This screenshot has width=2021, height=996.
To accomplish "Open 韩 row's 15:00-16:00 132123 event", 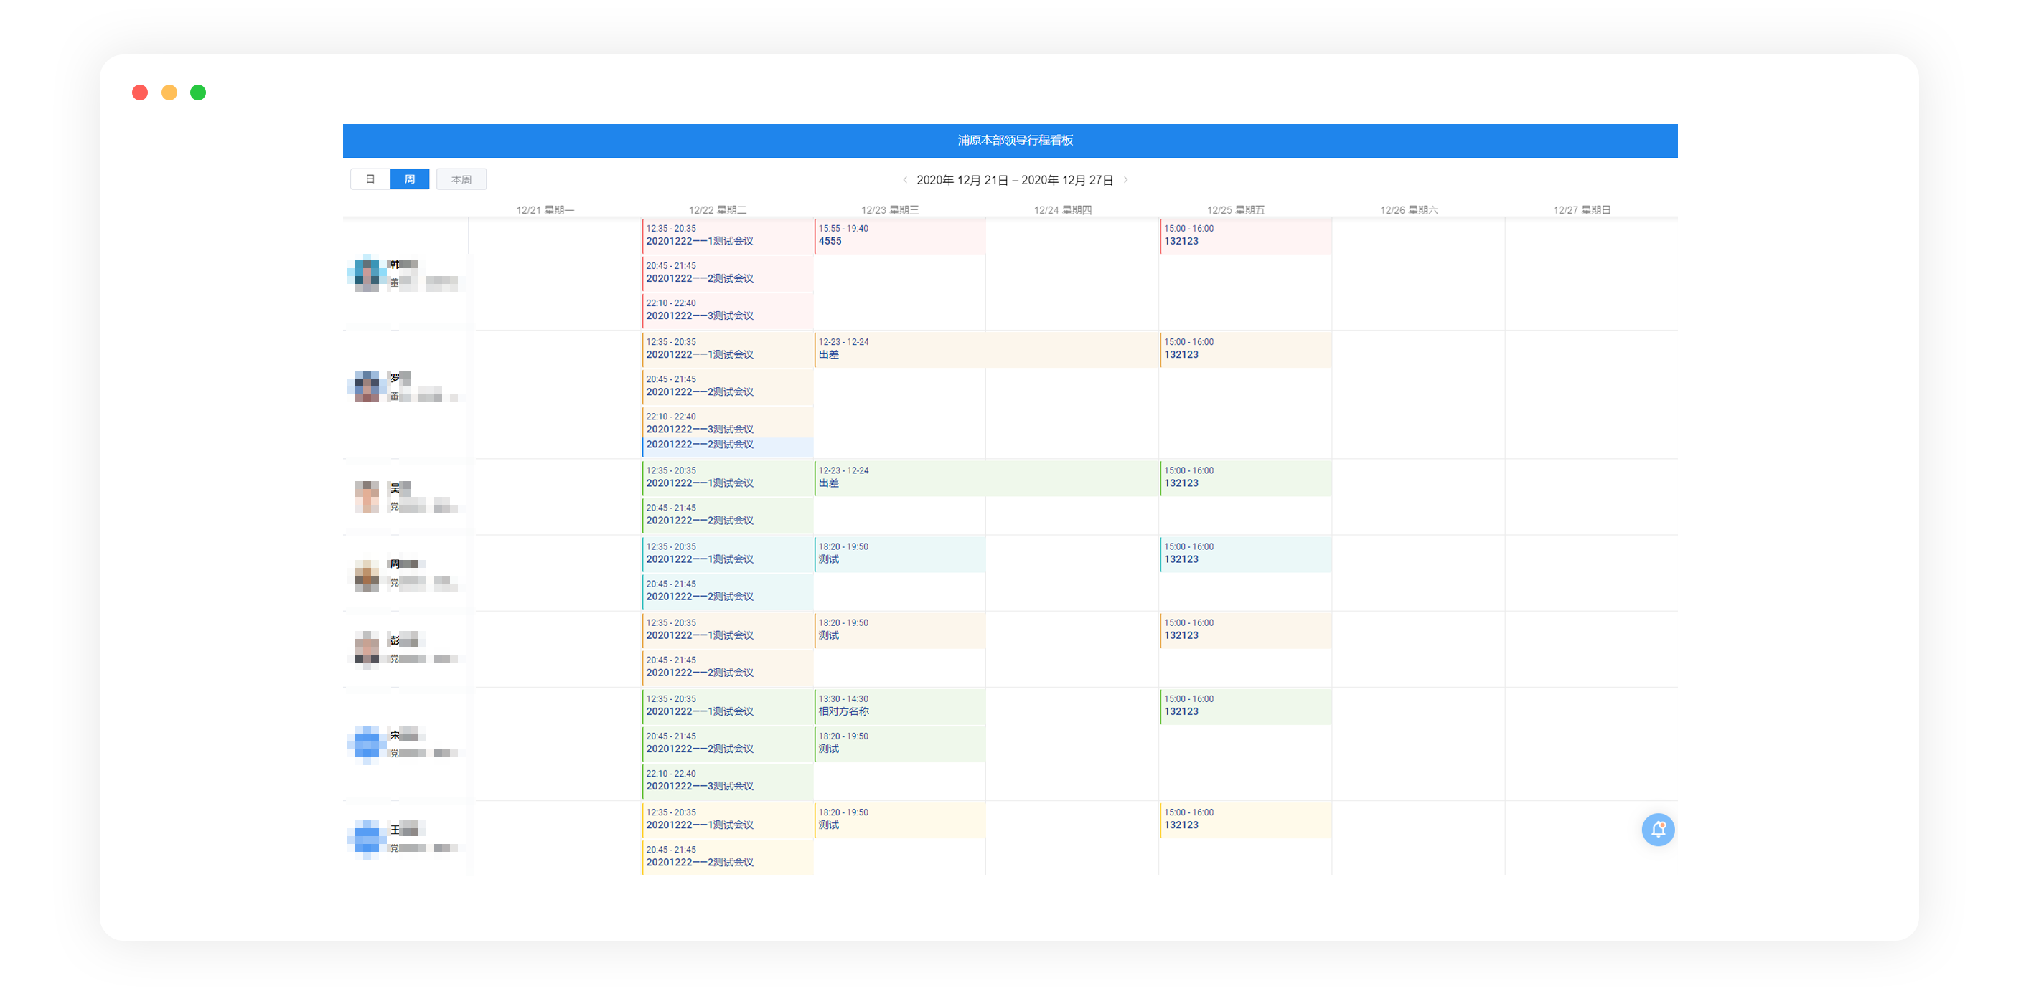I will coord(1245,236).
